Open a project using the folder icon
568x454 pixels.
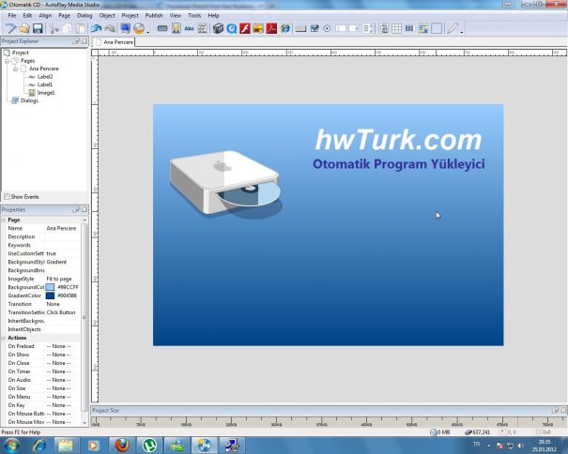pos(24,28)
